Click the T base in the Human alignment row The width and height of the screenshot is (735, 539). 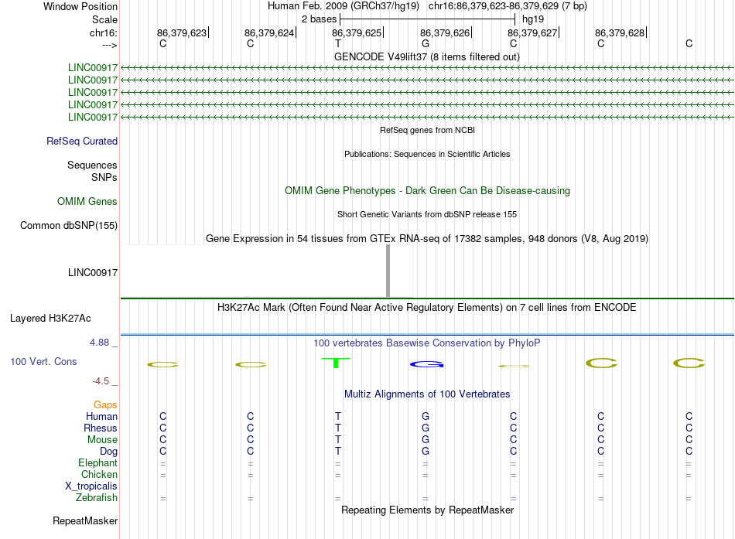pyautogui.click(x=338, y=416)
